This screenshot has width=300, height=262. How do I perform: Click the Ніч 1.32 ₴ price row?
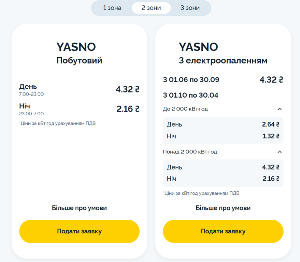[x=223, y=136]
